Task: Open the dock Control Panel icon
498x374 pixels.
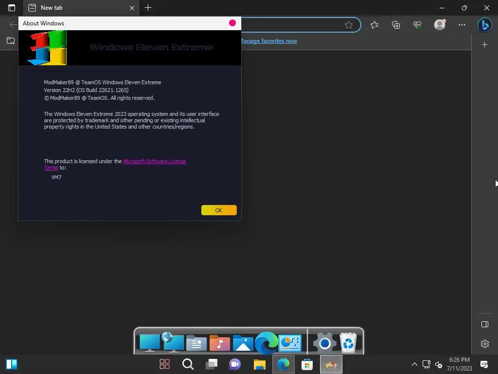Action: point(290,343)
